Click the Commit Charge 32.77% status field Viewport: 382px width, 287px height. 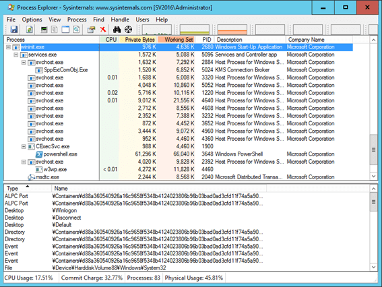(x=92, y=278)
